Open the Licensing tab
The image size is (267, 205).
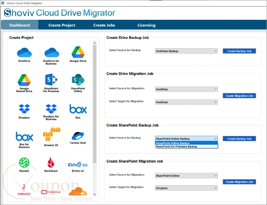tap(147, 25)
